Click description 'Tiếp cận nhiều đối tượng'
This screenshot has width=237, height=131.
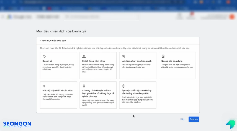tap(58, 97)
